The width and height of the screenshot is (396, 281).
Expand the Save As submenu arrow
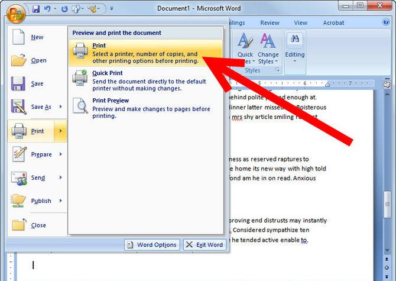(61, 106)
